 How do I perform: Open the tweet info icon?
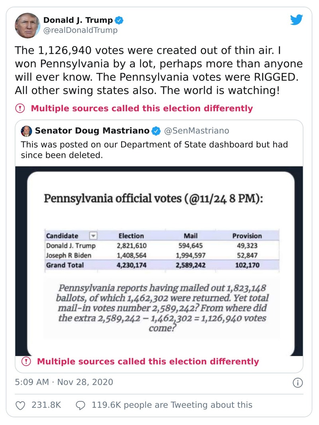[297, 383]
